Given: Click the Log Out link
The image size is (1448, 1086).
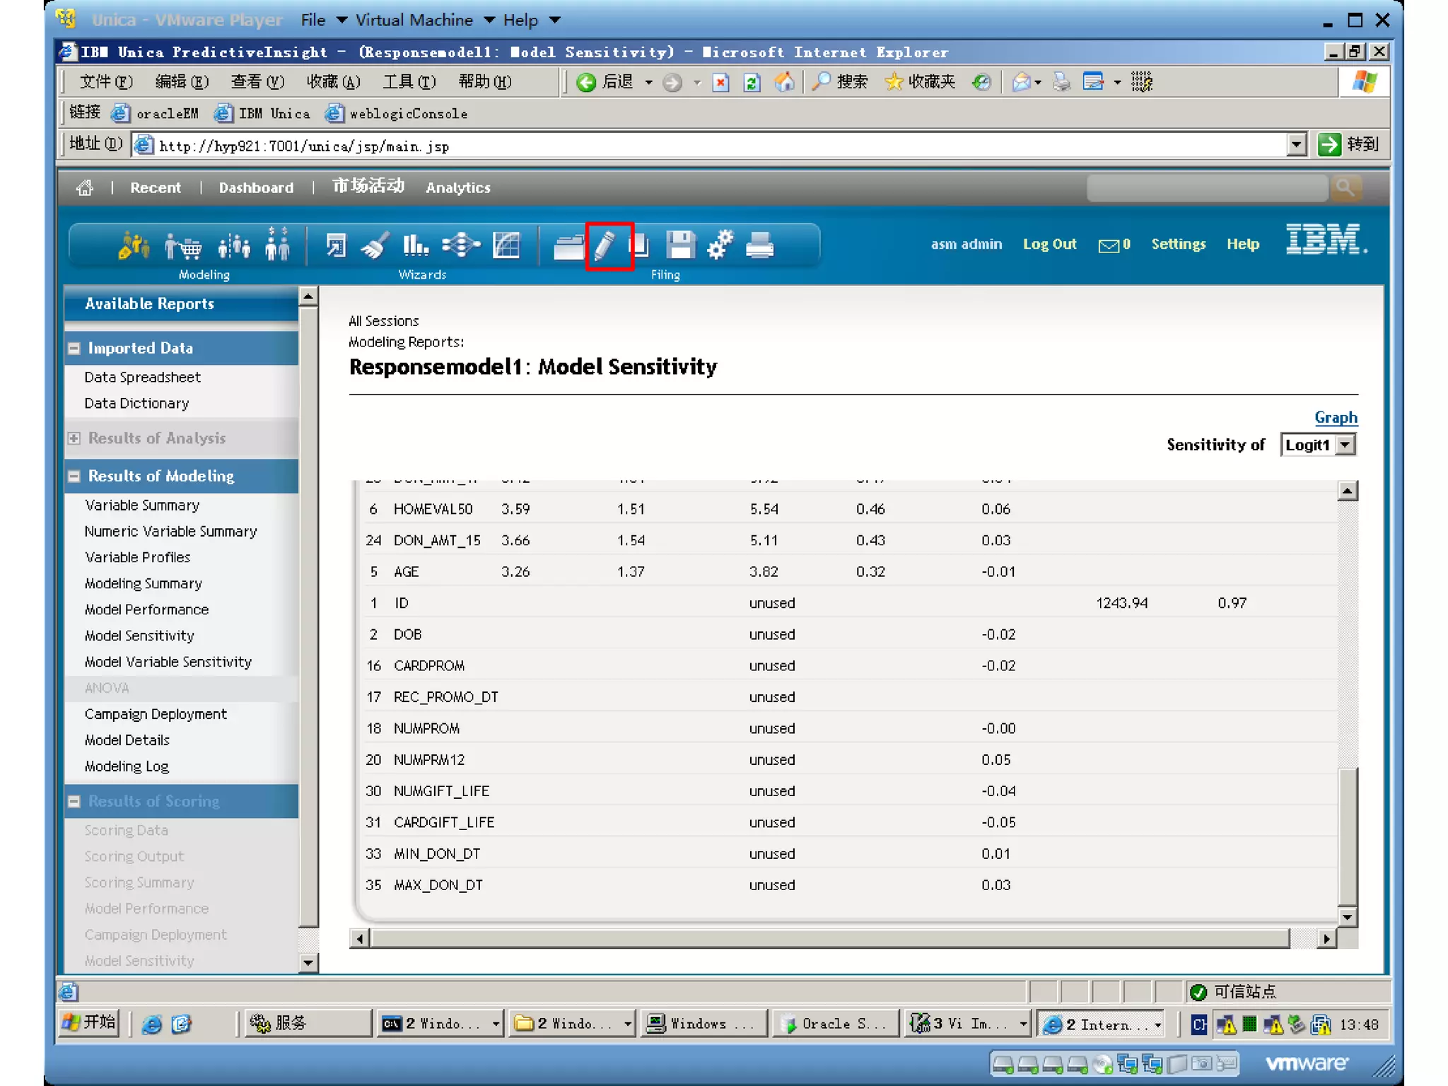Looking at the screenshot, I should pyautogui.click(x=1049, y=244).
